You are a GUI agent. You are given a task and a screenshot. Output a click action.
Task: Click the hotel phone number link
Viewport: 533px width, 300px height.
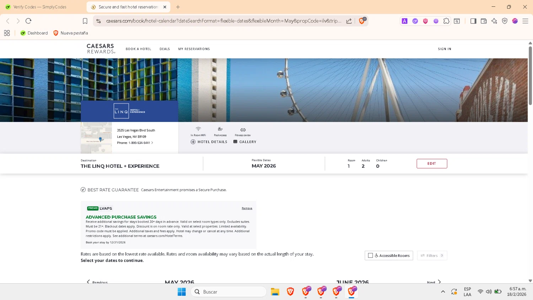click(140, 143)
